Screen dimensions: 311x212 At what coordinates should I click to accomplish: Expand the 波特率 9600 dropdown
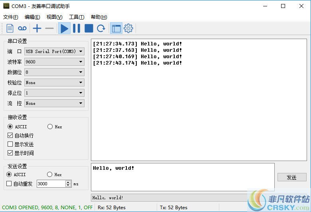point(54,62)
